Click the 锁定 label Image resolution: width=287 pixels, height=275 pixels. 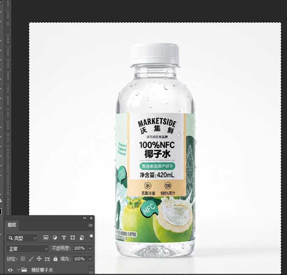click(x=12, y=259)
